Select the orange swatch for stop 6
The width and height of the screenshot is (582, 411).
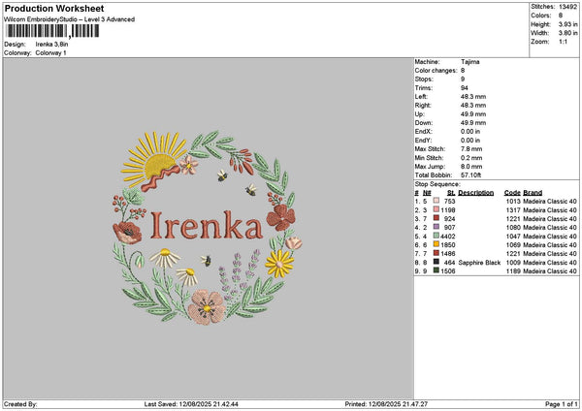[x=436, y=244]
